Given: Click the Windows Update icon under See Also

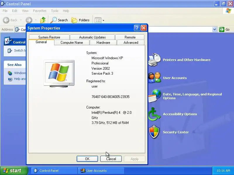Looking at the screenshot, I should point(10,73).
